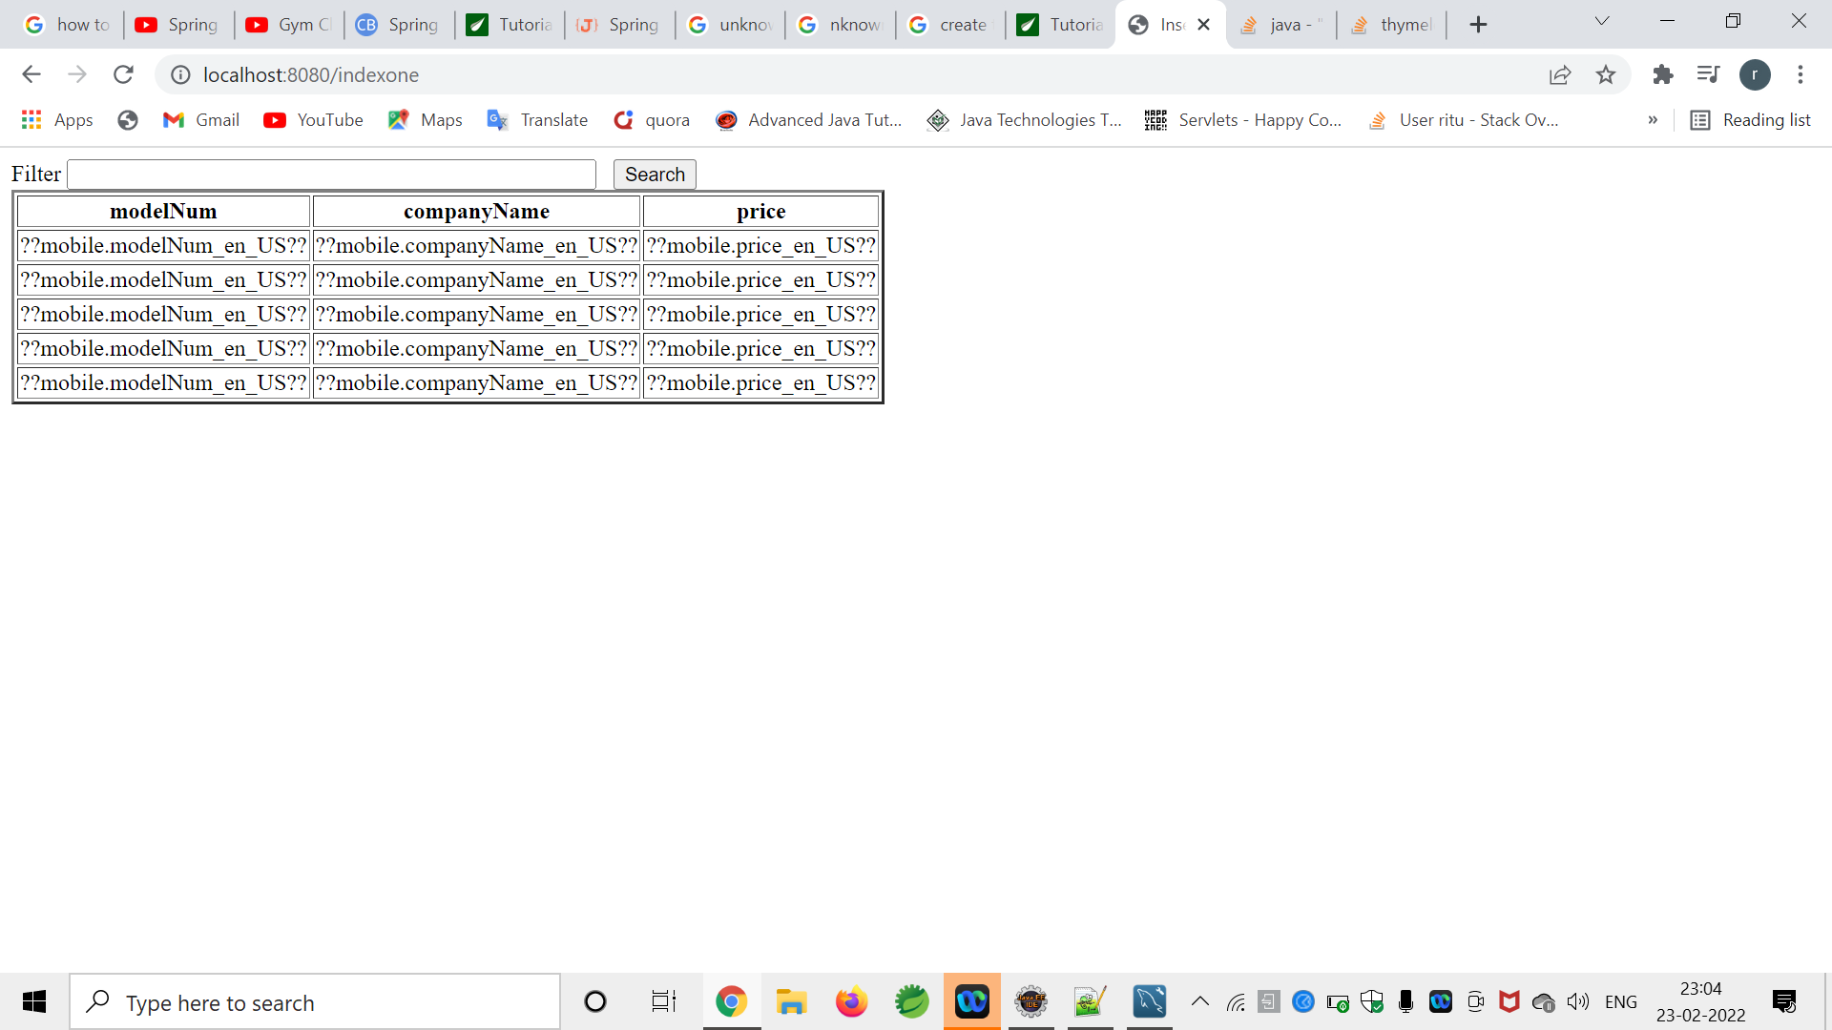Click the Search input field for filtering
The width and height of the screenshot is (1832, 1030).
tap(332, 174)
